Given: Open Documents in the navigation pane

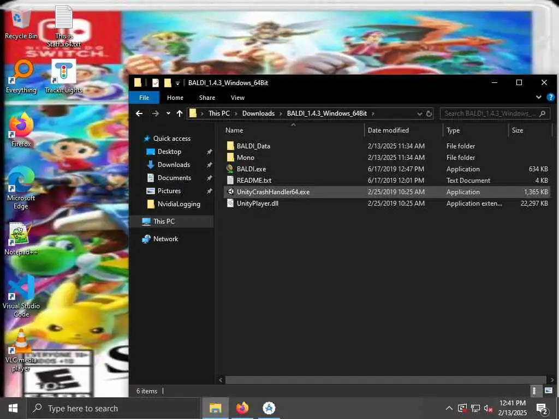Looking at the screenshot, I should pyautogui.click(x=174, y=177).
